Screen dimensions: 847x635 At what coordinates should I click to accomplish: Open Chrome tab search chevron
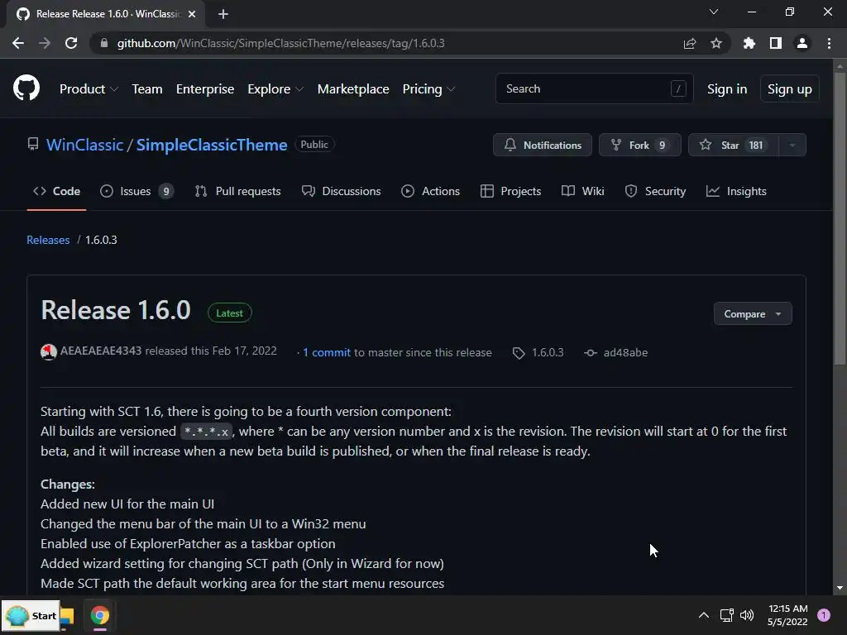[x=714, y=12]
